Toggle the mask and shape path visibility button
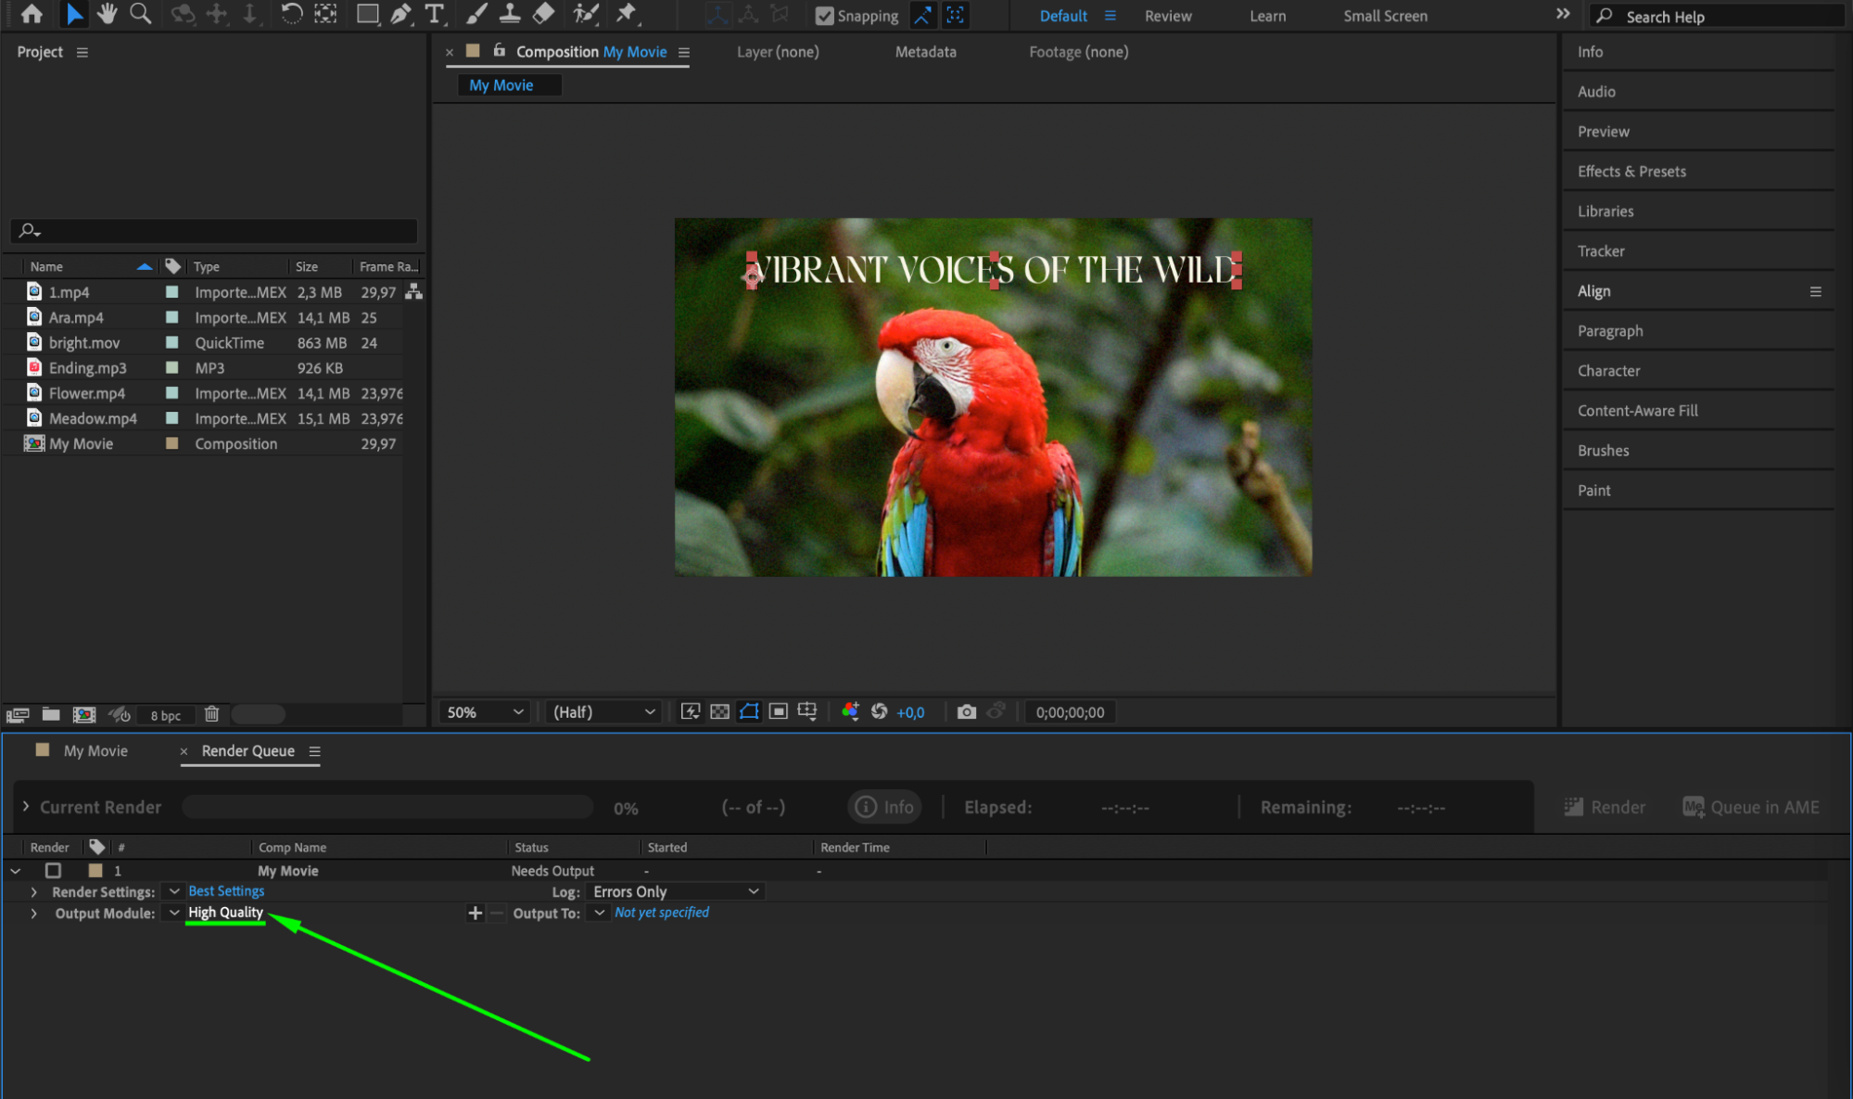Viewport: 1853px width, 1099px height. pos(749,711)
